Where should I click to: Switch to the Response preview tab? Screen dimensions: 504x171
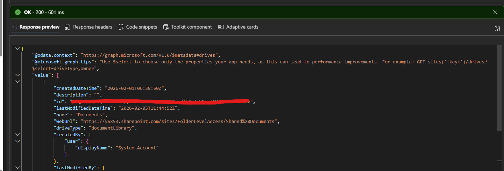pyautogui.click(x=36, y=27)
